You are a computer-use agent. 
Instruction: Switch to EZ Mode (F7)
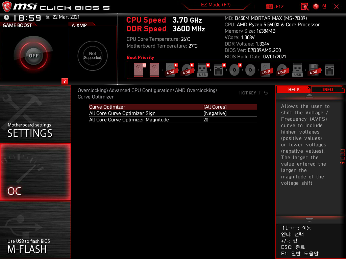216,5
